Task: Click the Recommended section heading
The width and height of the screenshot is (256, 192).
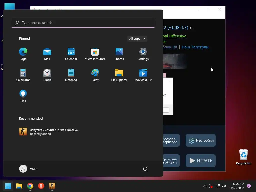Action: tap(31, 118)
